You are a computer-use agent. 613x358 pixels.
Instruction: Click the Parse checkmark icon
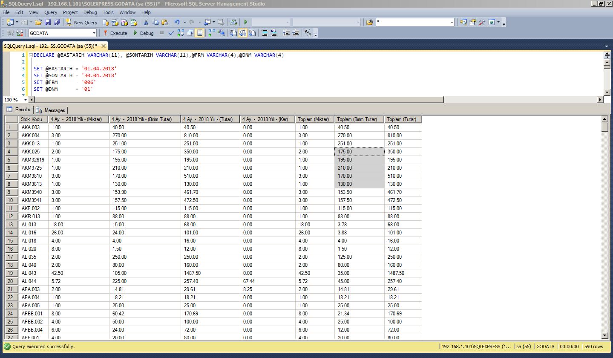click(x=171, y=33)
